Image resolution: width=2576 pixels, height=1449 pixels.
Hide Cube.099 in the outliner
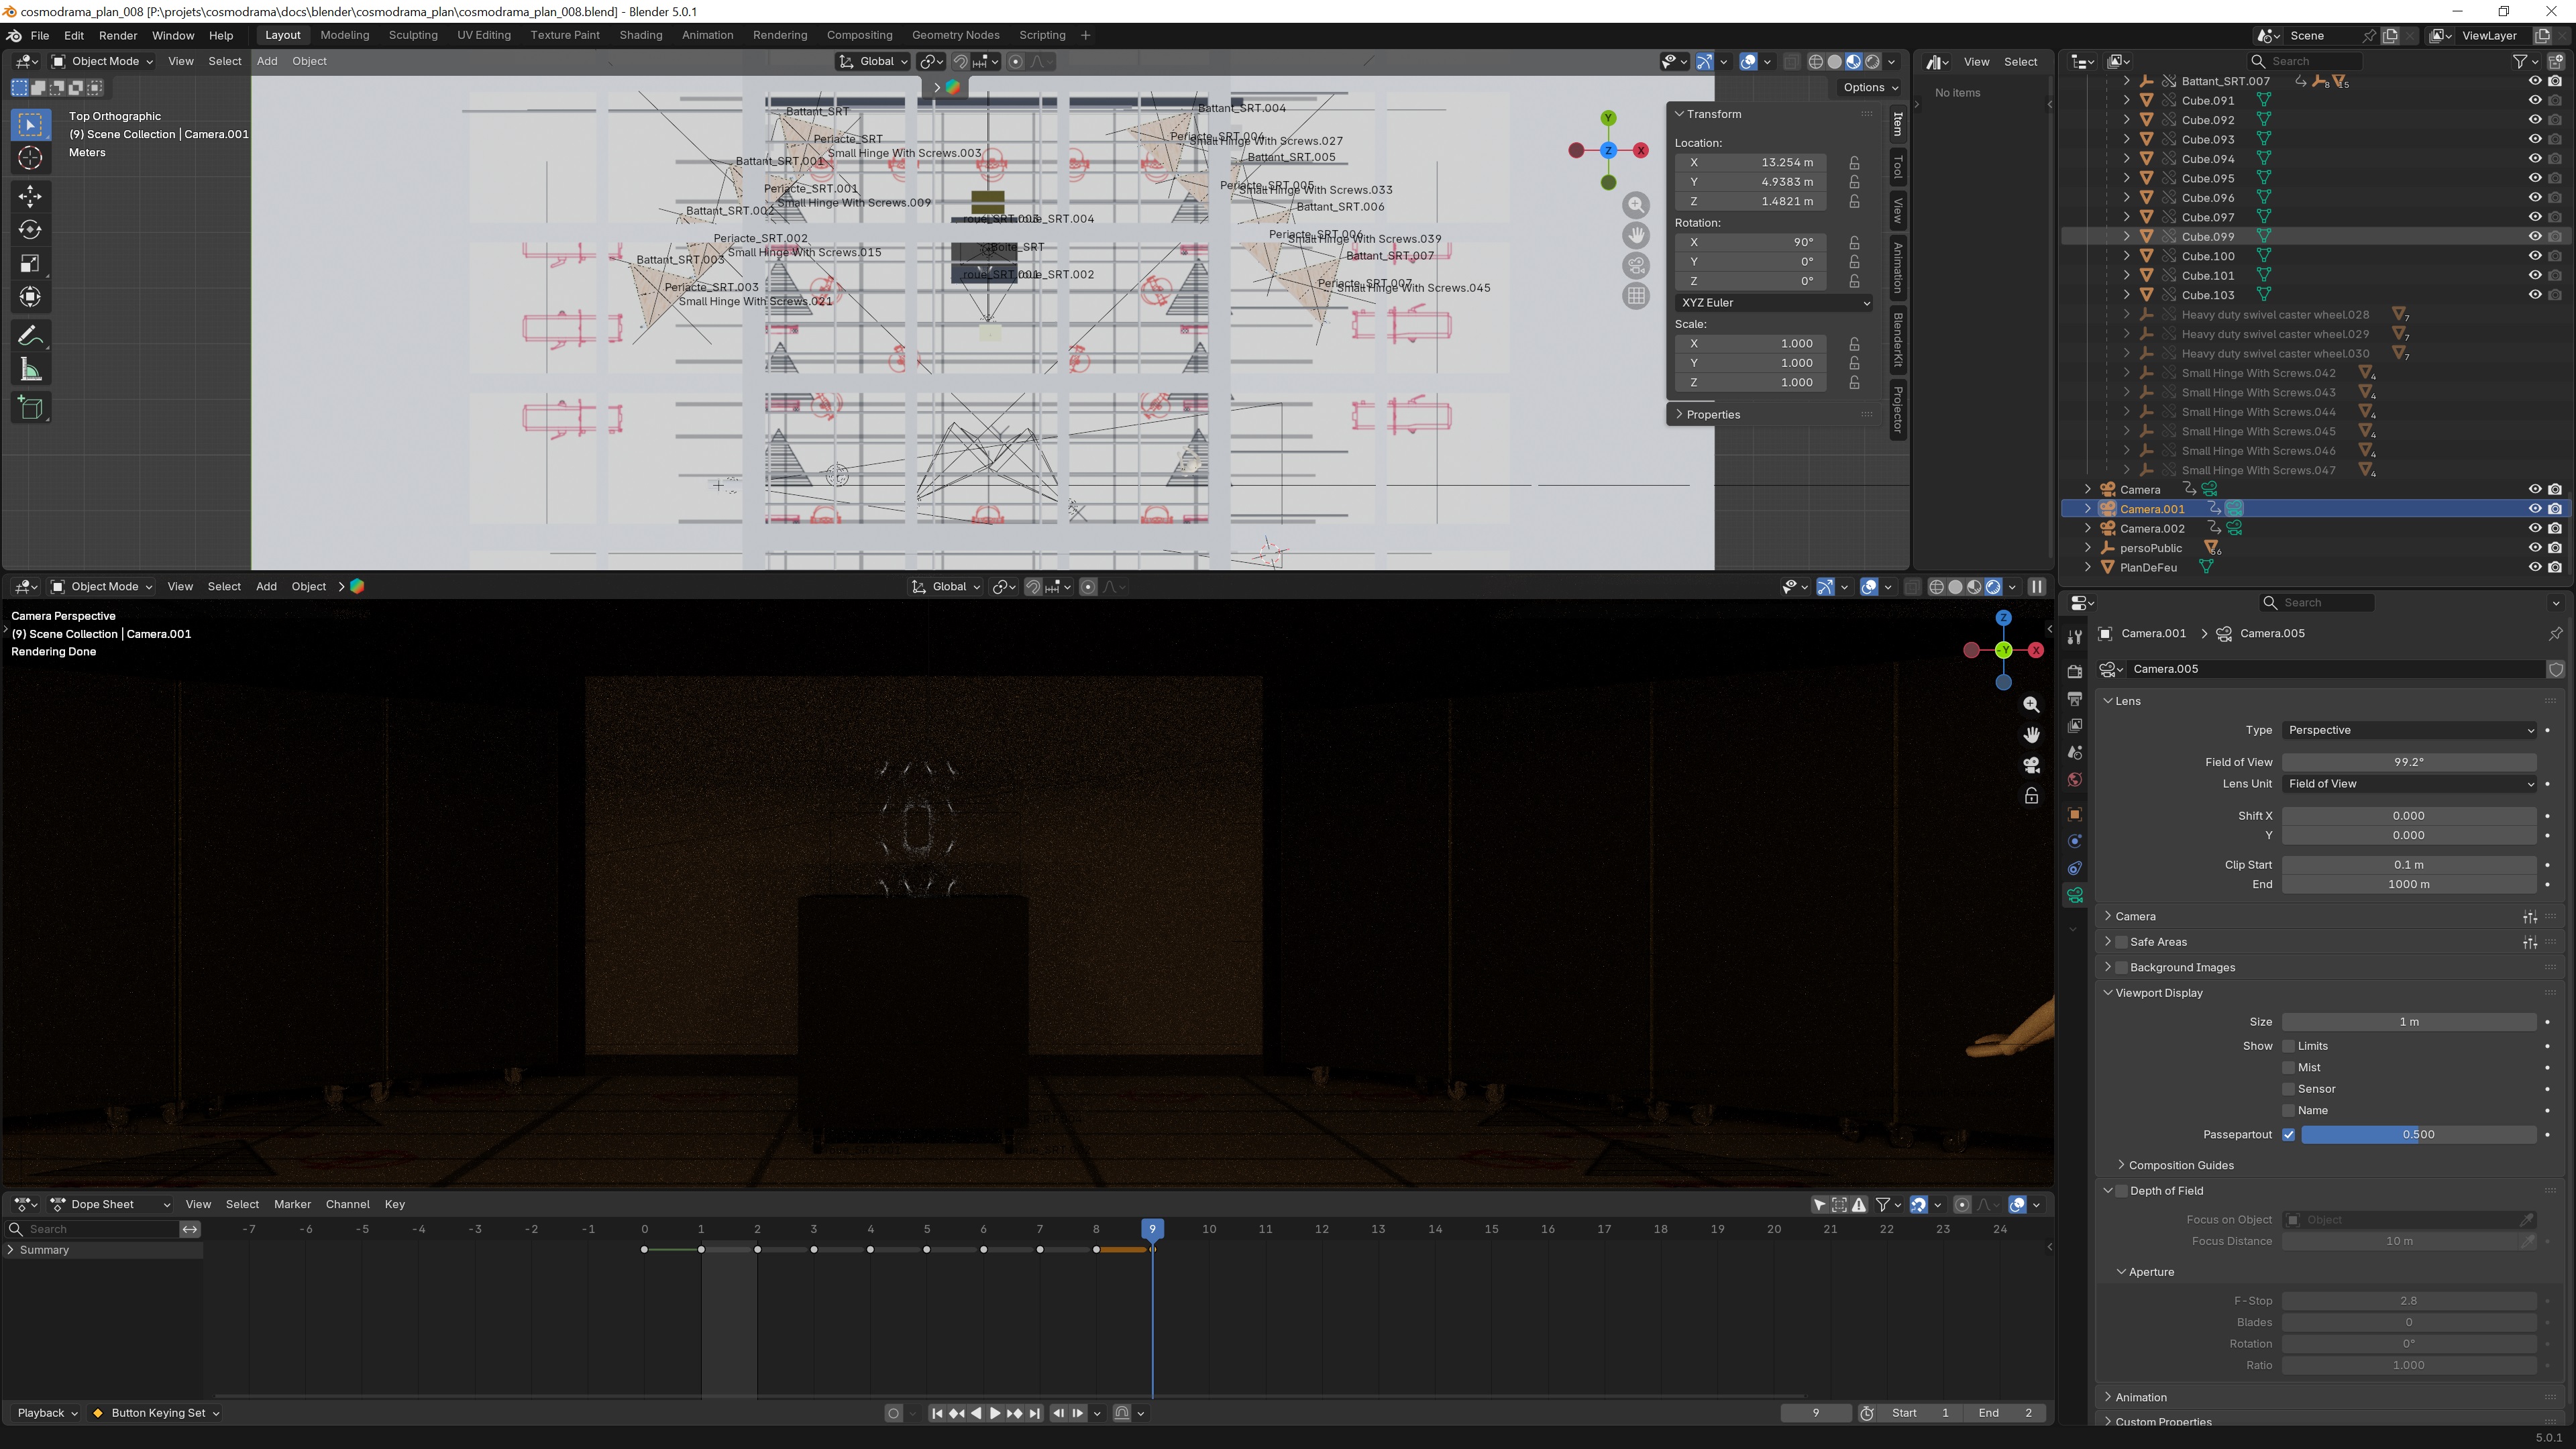tap(2534, 237)
